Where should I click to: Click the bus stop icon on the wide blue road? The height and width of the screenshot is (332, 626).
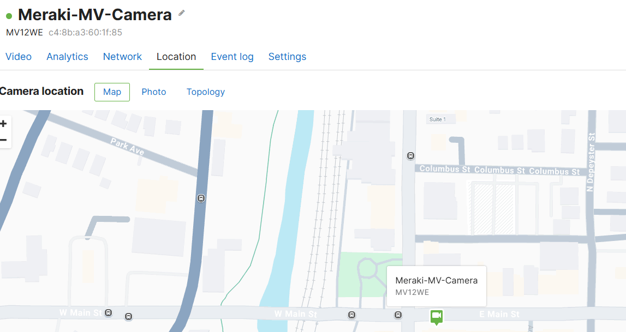coord(201,198)
